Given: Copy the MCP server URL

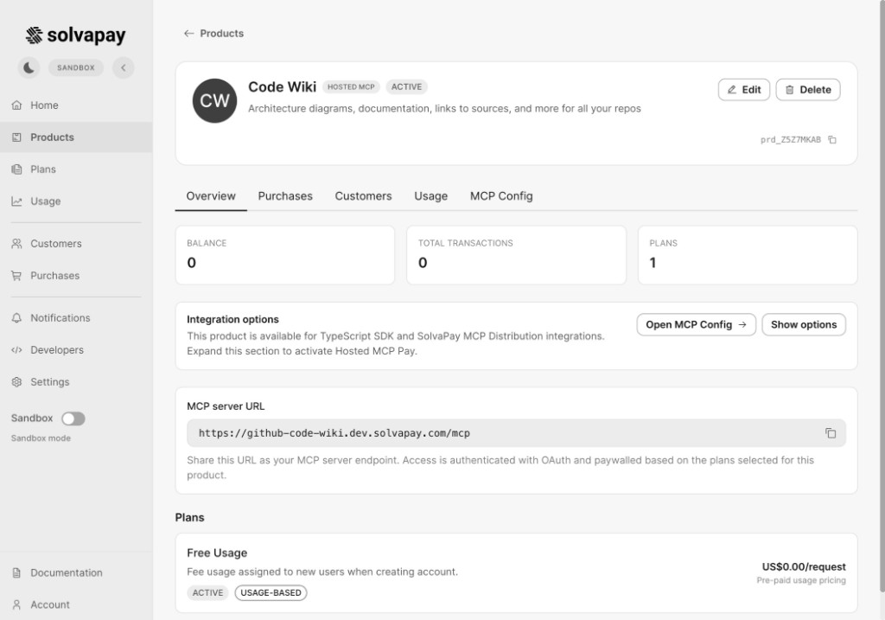Looking at the screenshot, I should [831, 432].
